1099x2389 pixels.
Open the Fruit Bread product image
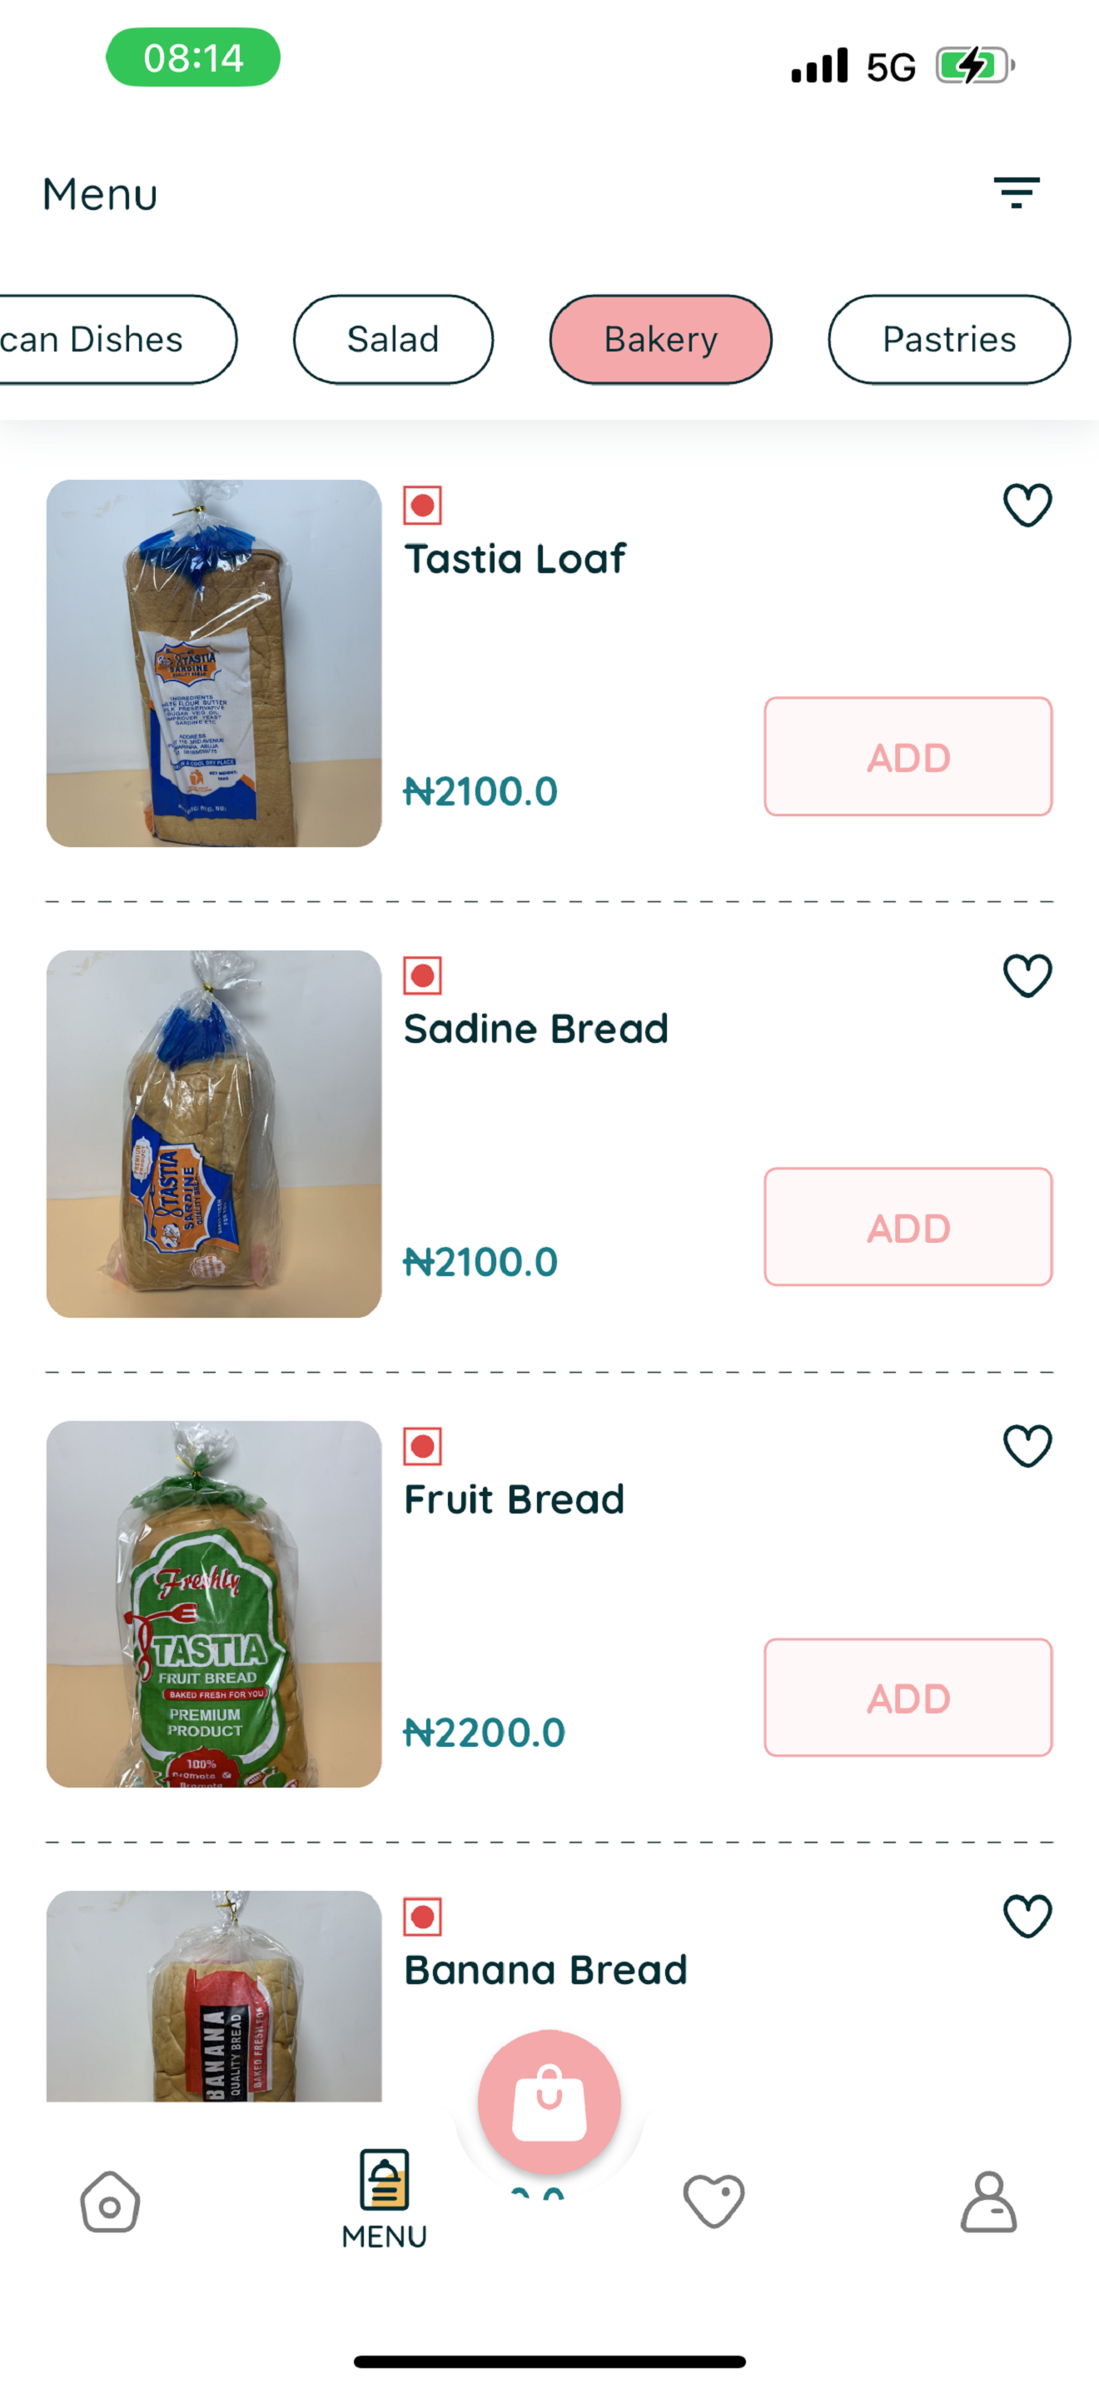tap(214, 1604)
